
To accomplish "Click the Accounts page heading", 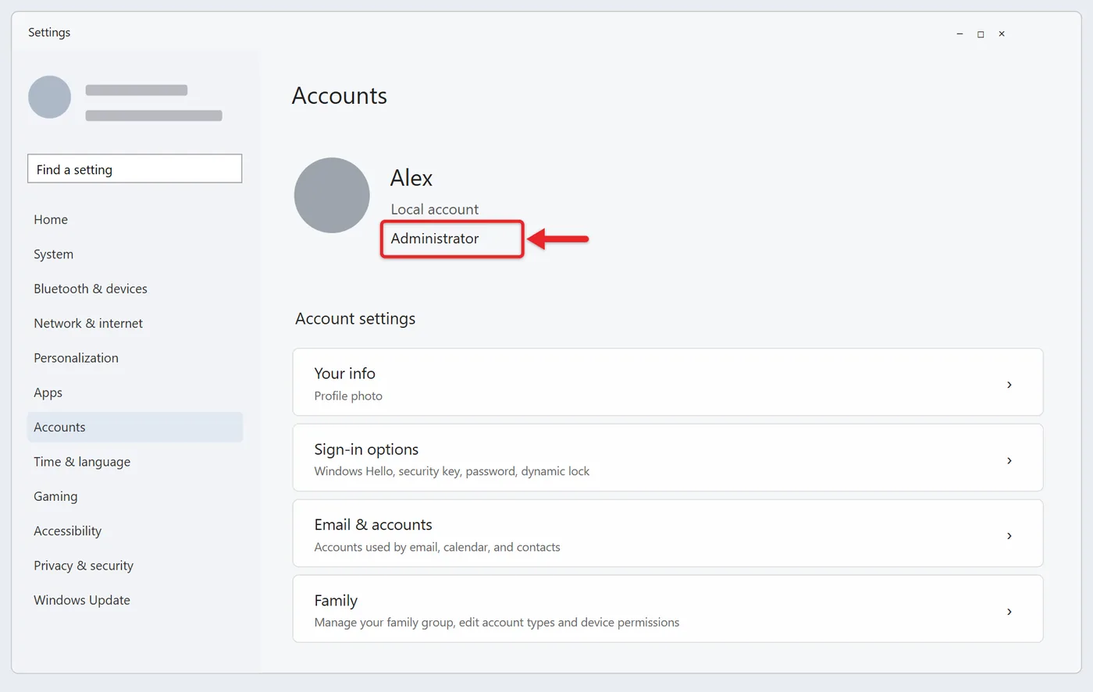I will pos(340,95).
